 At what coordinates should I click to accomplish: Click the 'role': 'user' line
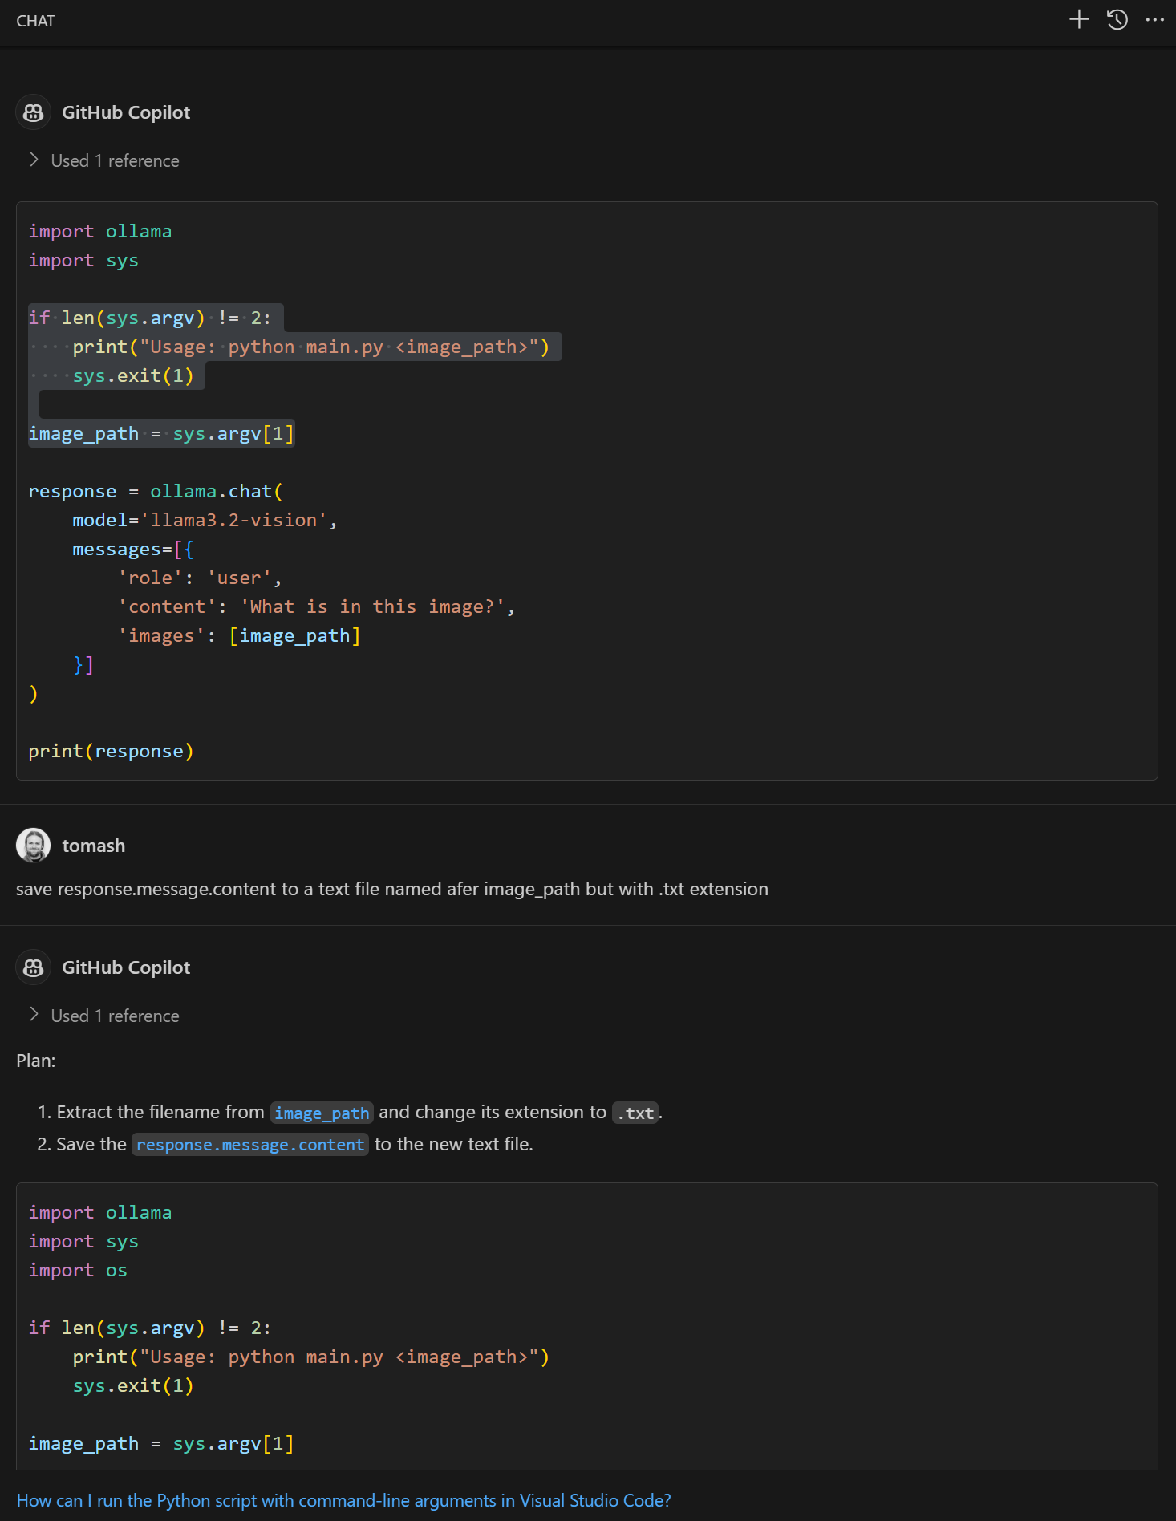pos(200,578)
